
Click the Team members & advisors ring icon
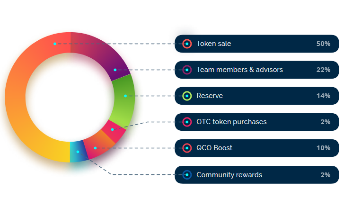tap(187, 70)
